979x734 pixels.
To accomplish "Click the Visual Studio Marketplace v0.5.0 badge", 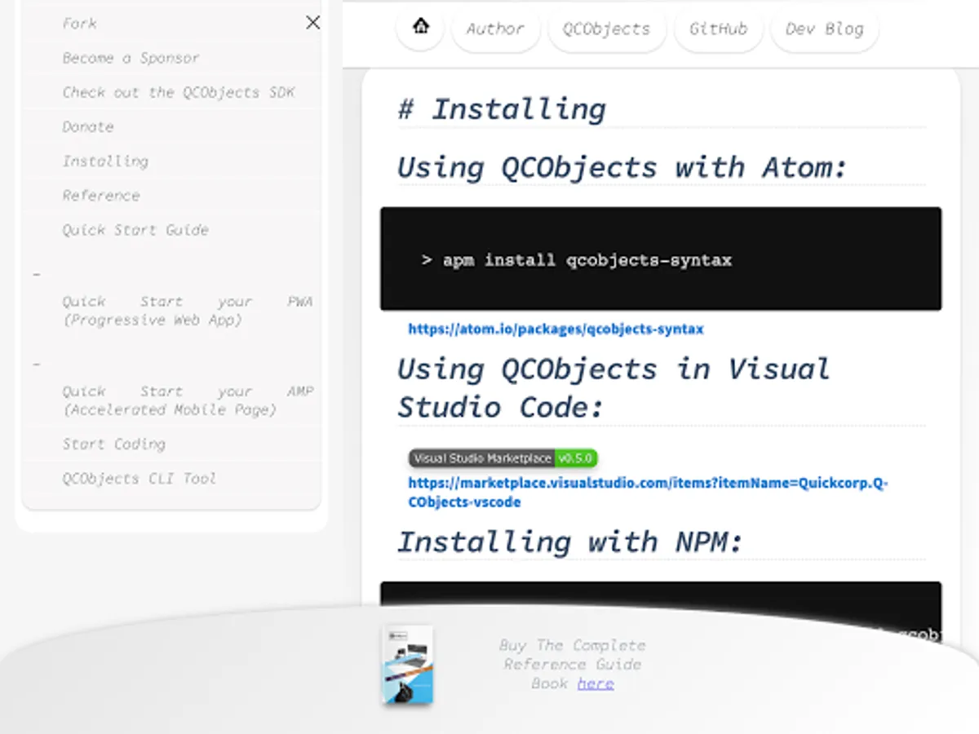I will 503,458.
